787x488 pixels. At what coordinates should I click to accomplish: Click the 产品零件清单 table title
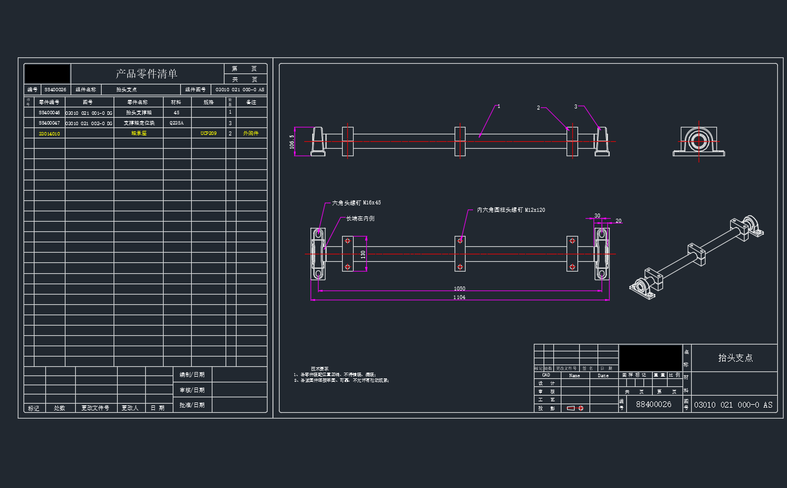(146, 73)
